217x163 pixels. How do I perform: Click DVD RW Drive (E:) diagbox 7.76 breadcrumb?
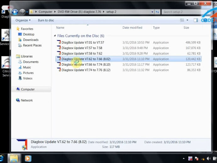point(79,12)
